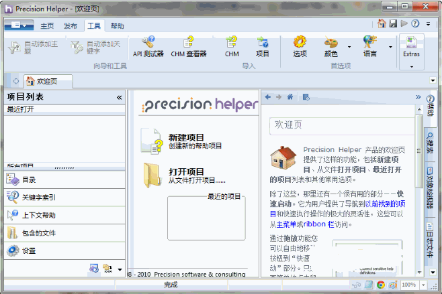
Task: Click the new tab plus icon
Action: (x=16, y=81)
